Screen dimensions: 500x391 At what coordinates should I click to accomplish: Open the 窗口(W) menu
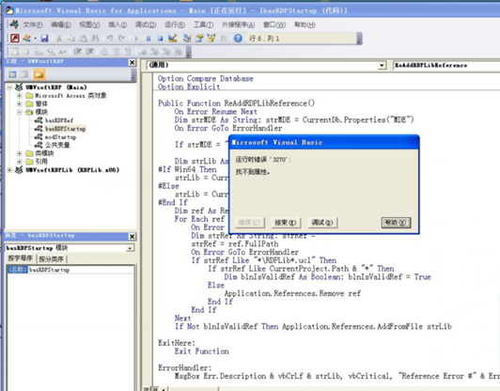(274, 24)
